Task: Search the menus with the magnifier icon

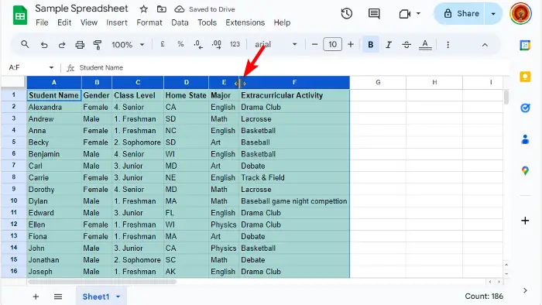Action: pos(25,44)
